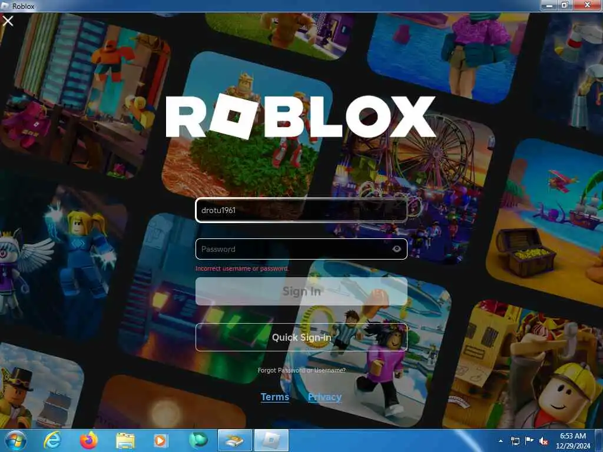Minimize the Roblox window
Image resolution: width=603 pixels, height=452 pixels.
(x=549, y=5)
